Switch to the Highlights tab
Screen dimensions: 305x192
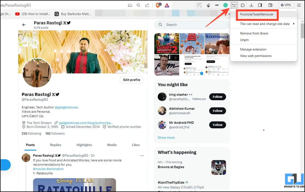[x=84, y=145]
